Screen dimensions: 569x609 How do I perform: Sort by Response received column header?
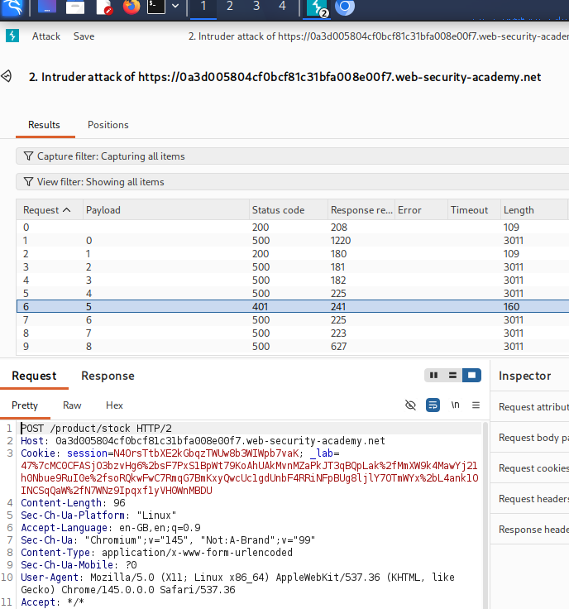361,210
